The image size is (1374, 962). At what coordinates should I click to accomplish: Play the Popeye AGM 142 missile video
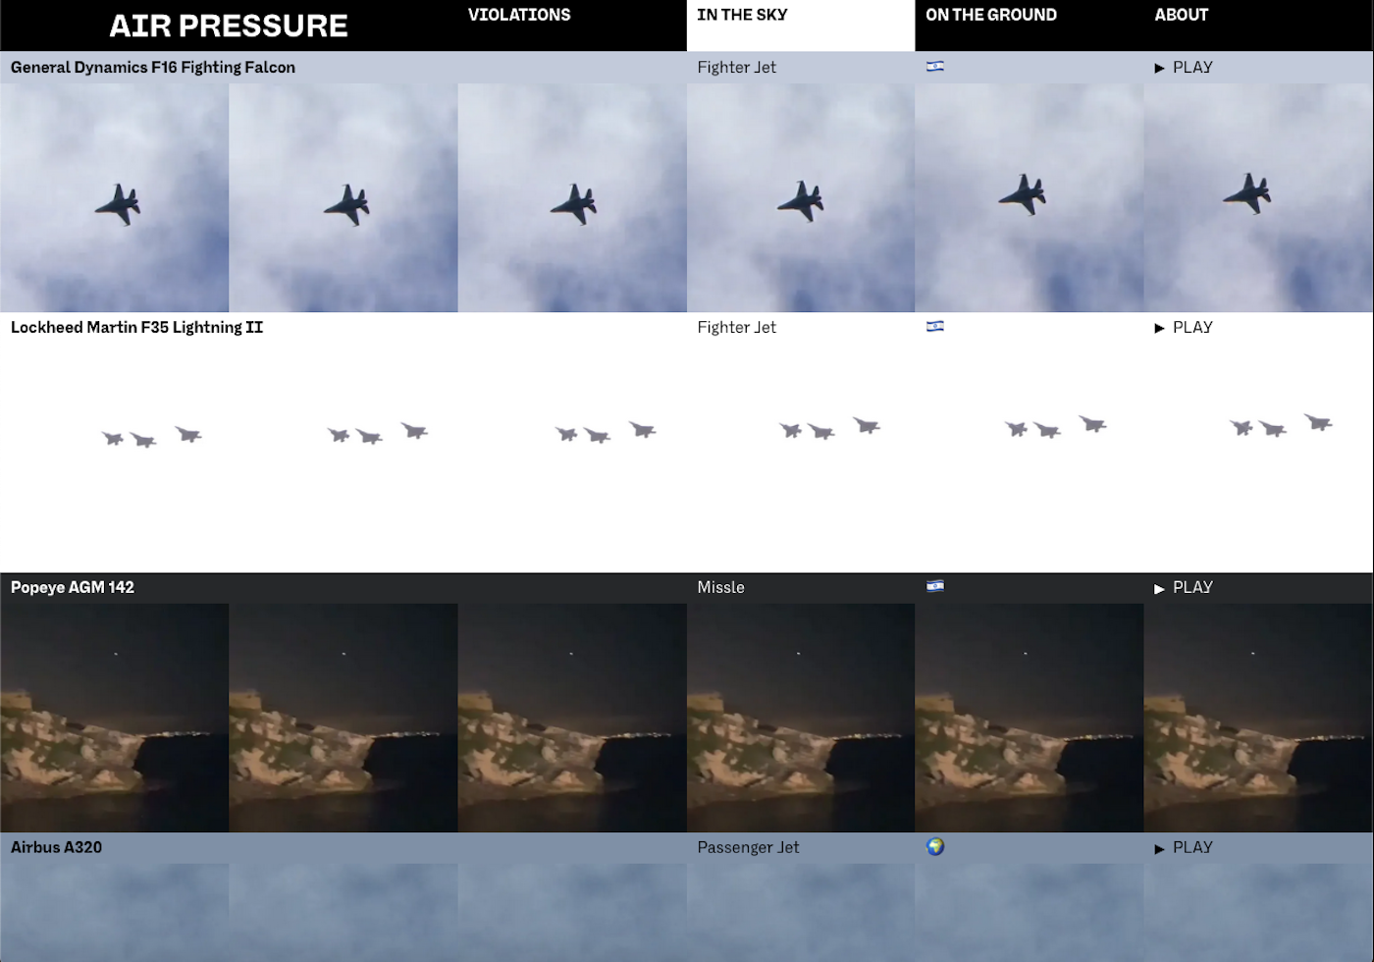[x=1184, y=588]
